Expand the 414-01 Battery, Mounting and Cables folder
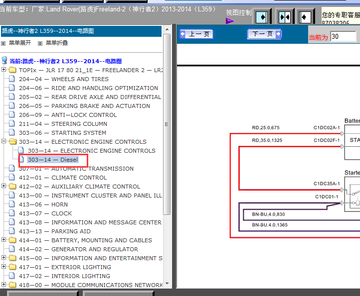 coord(4,240)
